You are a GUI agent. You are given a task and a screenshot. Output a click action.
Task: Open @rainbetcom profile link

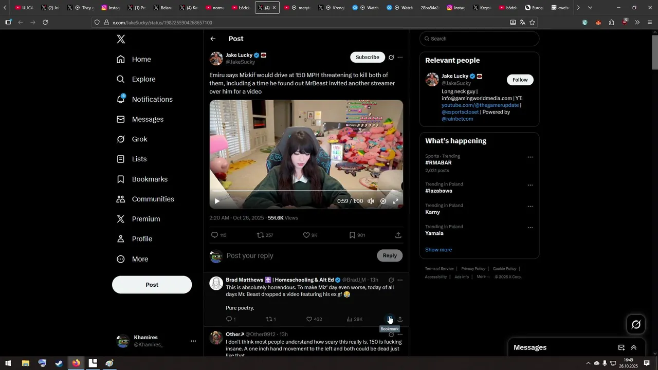(x=457, y=119)
